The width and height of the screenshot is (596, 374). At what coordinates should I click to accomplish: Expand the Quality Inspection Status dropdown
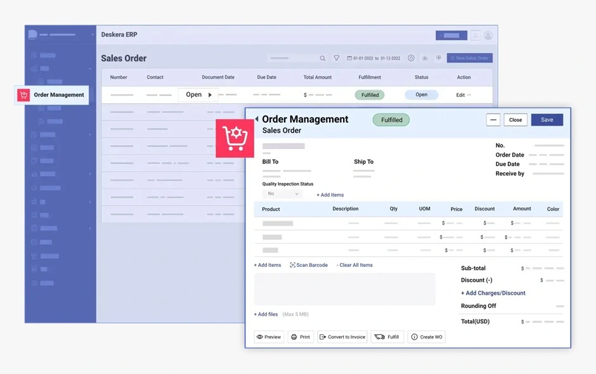(x=282, y=194)
